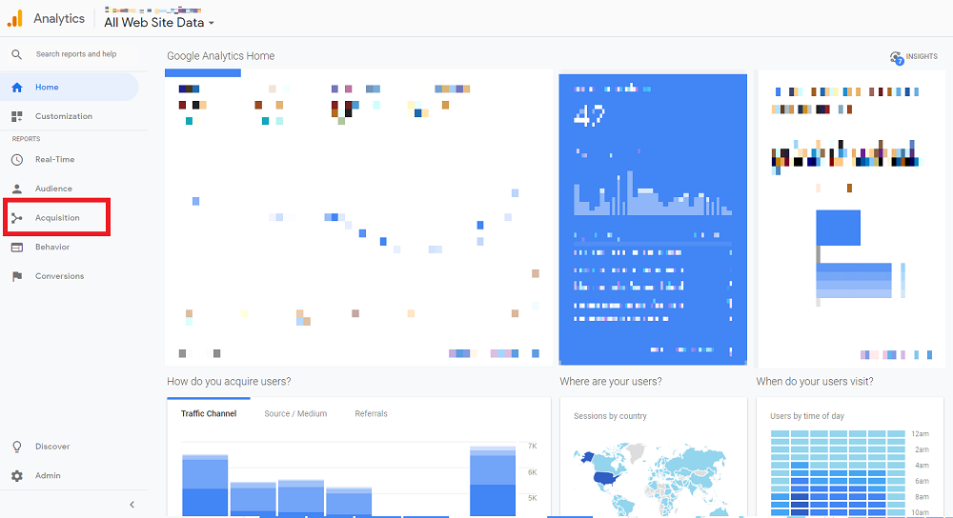This screenshot has width=953, height=518.
Task: Open Customization section
Action: (x=64, y=116)
